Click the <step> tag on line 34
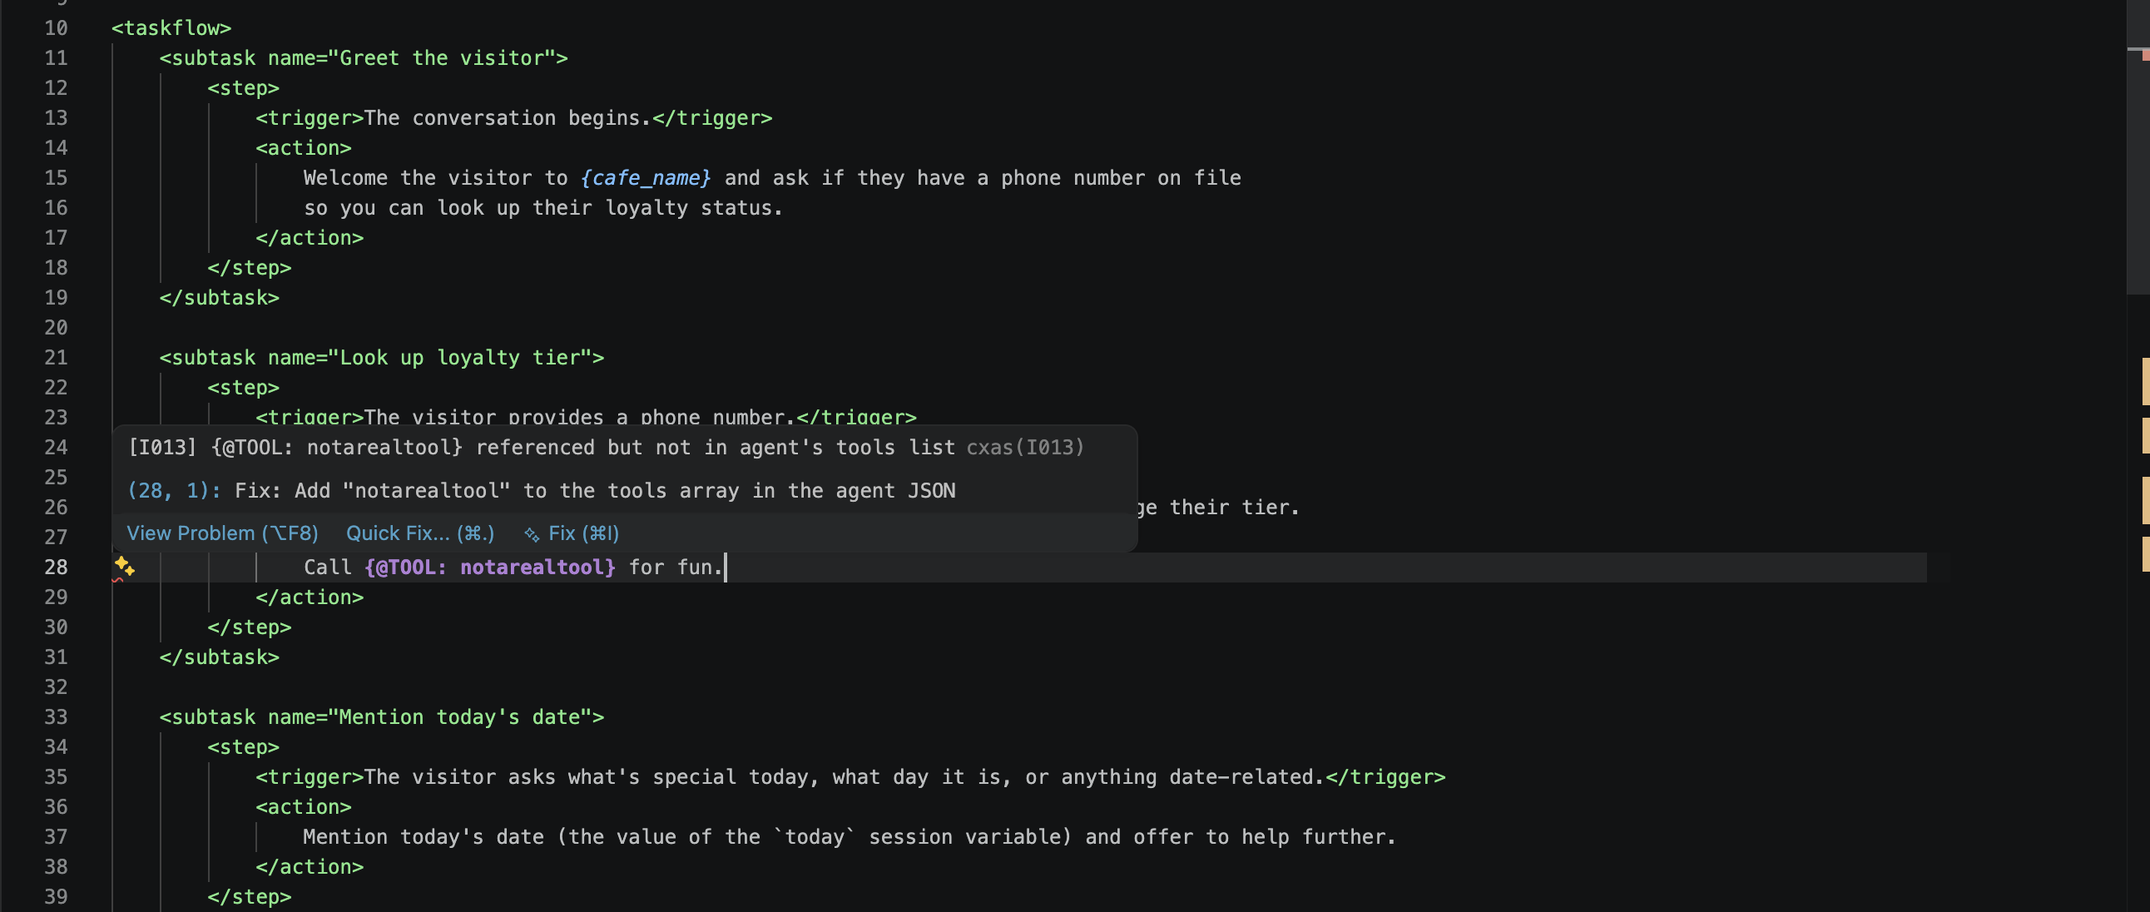 (243, 747)
